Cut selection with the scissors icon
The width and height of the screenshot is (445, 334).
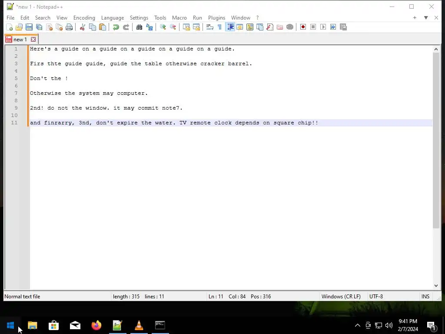pyautogui.click(x=83, y=27)
